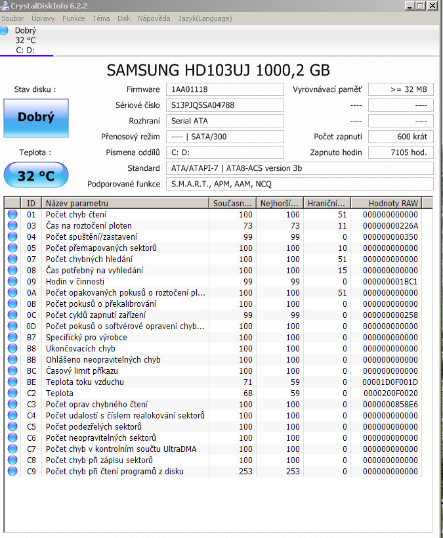Open the Soubor menu

[x=12, y=18]
